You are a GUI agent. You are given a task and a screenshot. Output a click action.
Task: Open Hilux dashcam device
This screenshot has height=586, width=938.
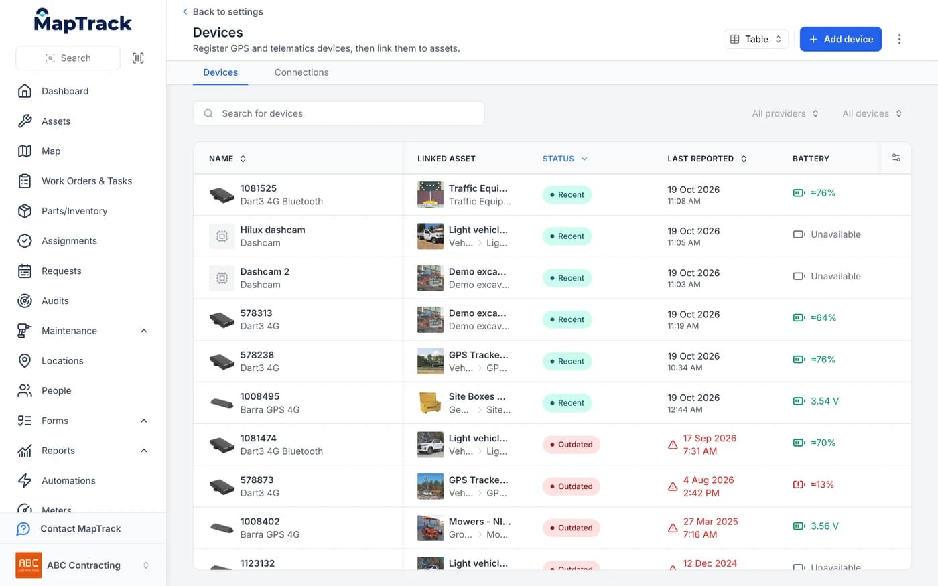point(273,230)
